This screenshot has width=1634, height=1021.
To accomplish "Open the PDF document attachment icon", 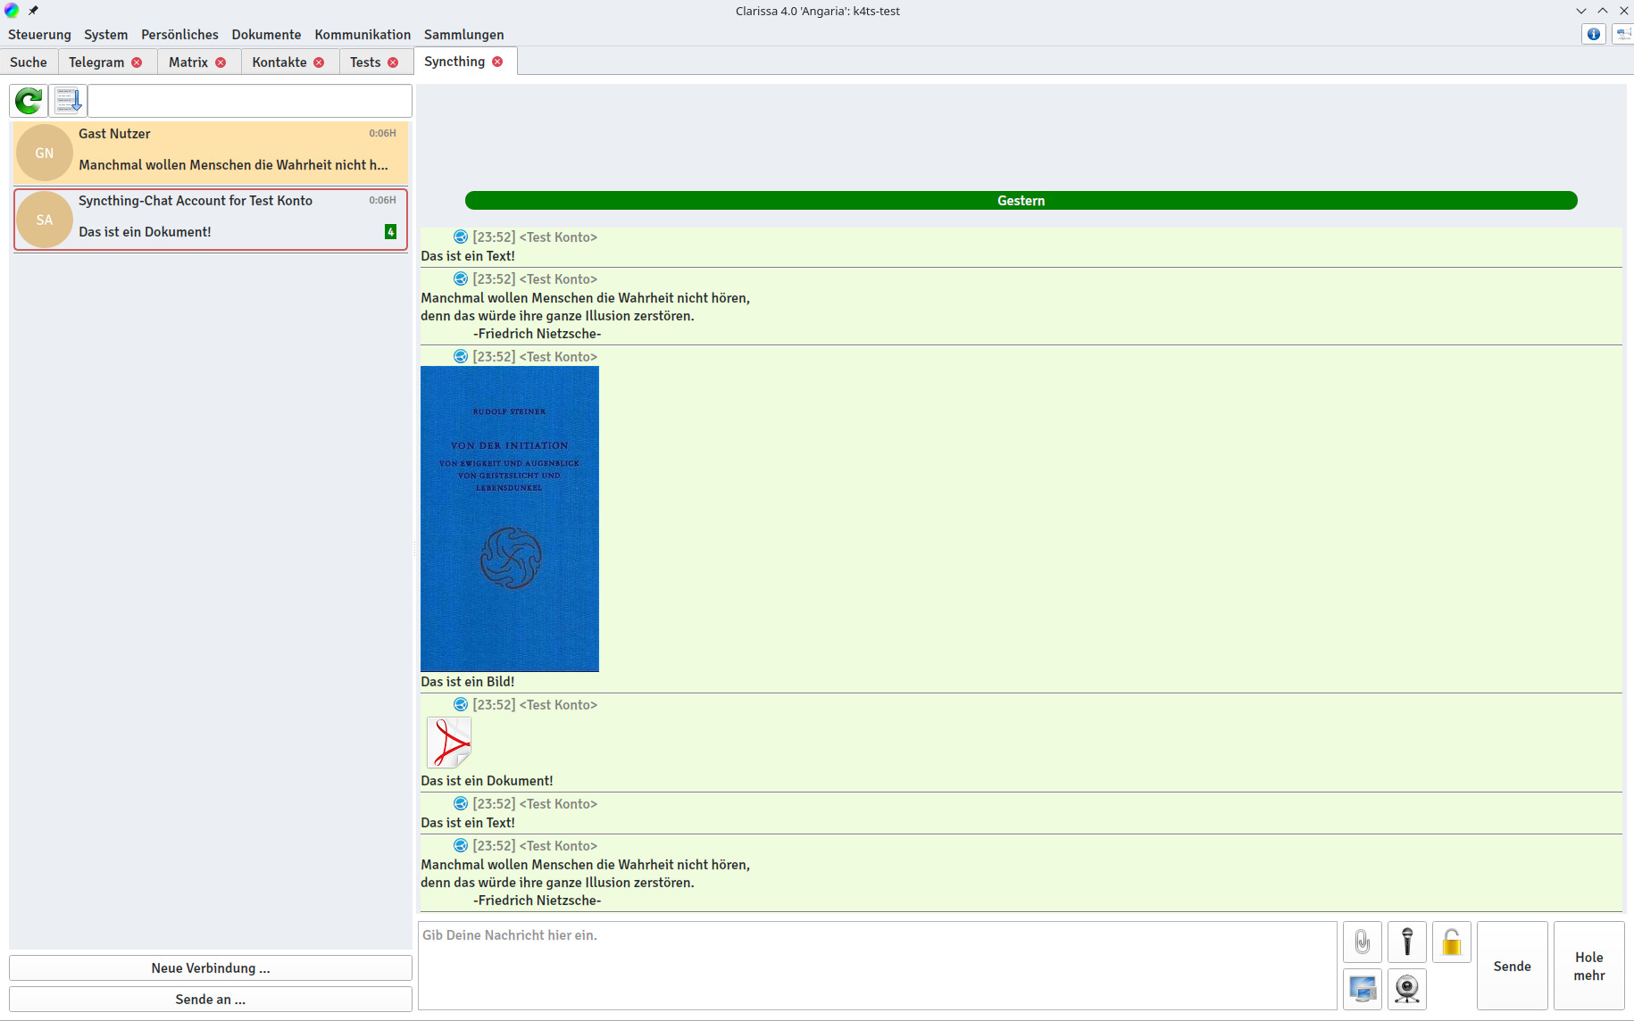I will [448, 742].
